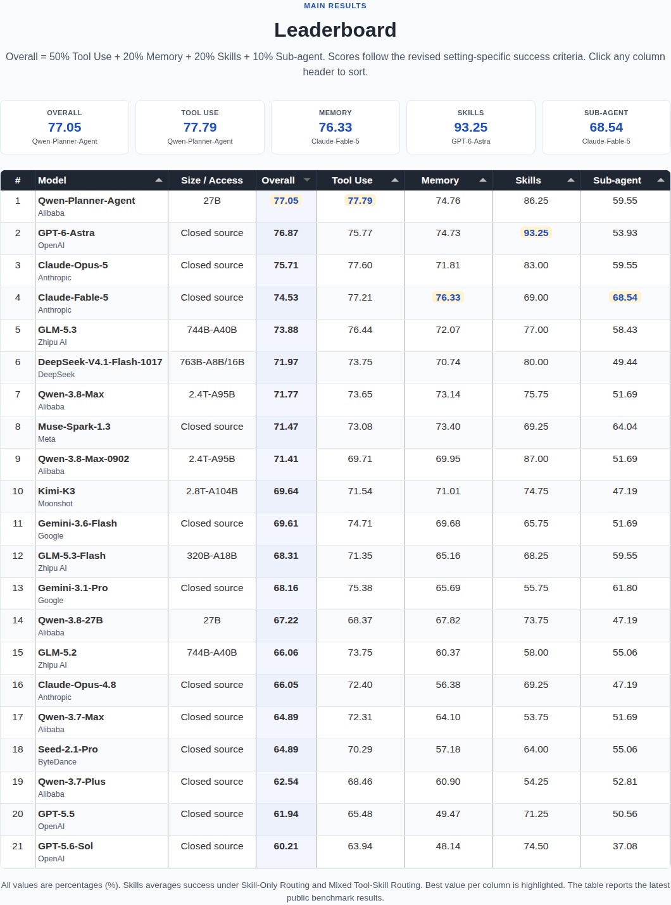Viewport: 671px width, 905px height.
Task: Click the Moonshot vendor label
Action: (x=55, y=504)
